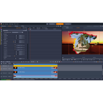Screen dimensions: 103x103
Task: Collapse the Kamera property group
Action: [4, 57]
